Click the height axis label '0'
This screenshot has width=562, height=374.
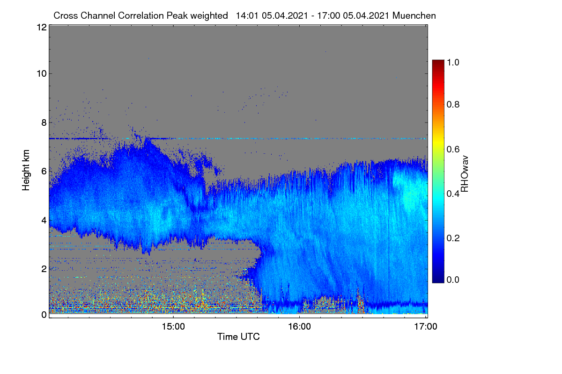(x=44, y=315)
